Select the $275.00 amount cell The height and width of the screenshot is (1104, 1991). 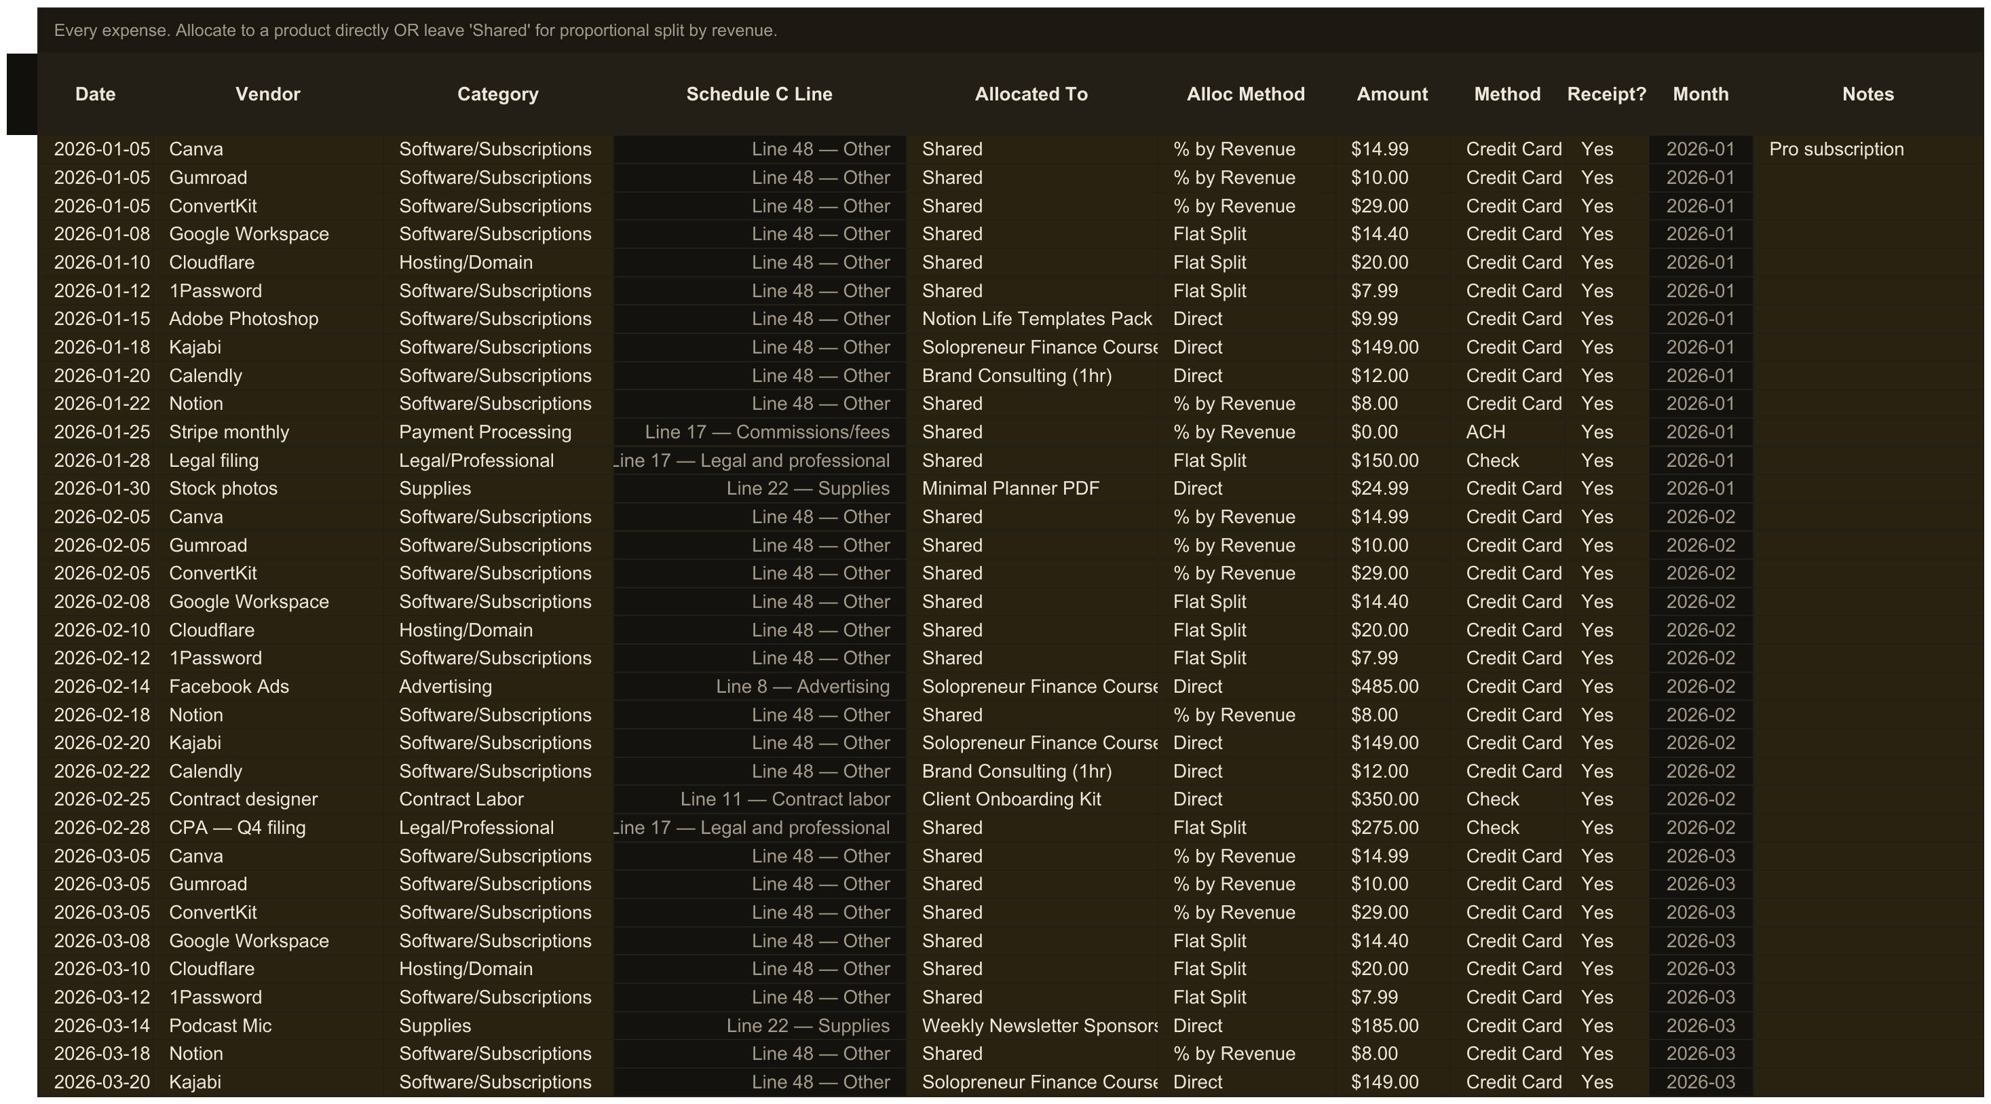tap(1392, 828)
